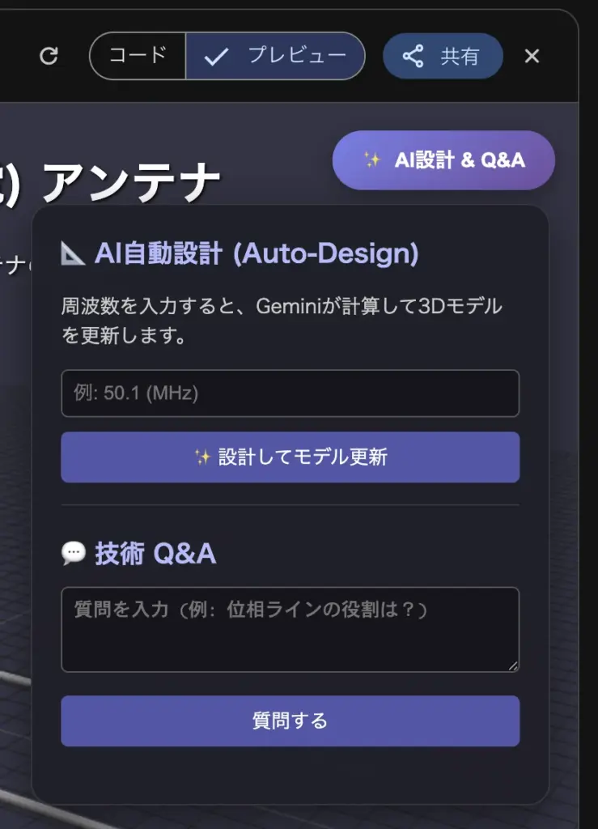
Task: Click the speech bubble icon by 技術 Q&A
Action: click(73, 553)
